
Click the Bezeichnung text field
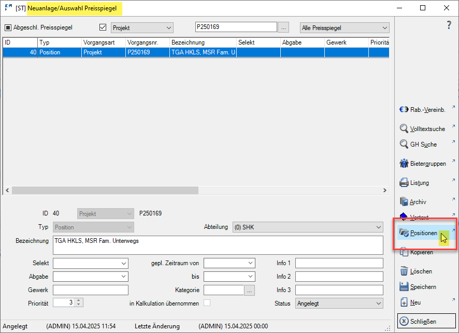(x=218, y=245)
